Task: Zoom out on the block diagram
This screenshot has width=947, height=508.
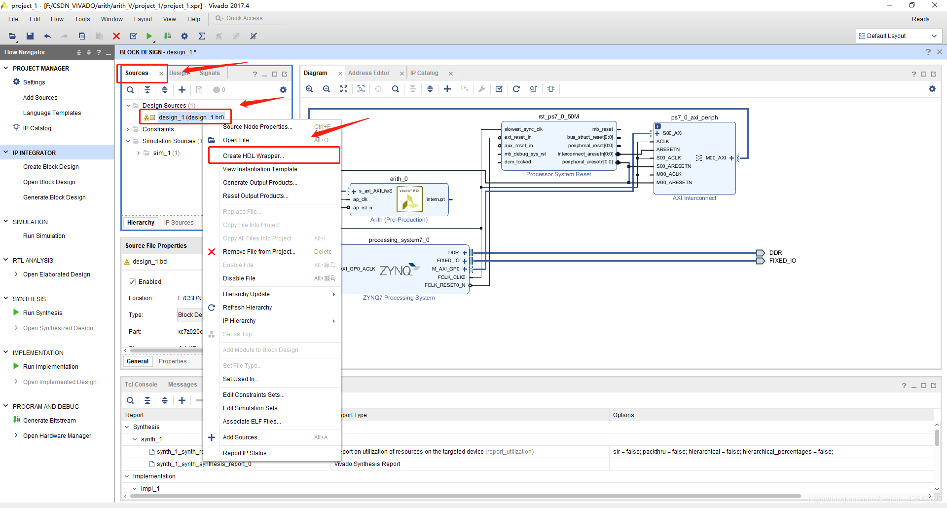Action: 327,89
